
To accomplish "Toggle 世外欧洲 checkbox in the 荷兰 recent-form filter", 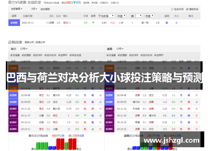I will 45,55.
